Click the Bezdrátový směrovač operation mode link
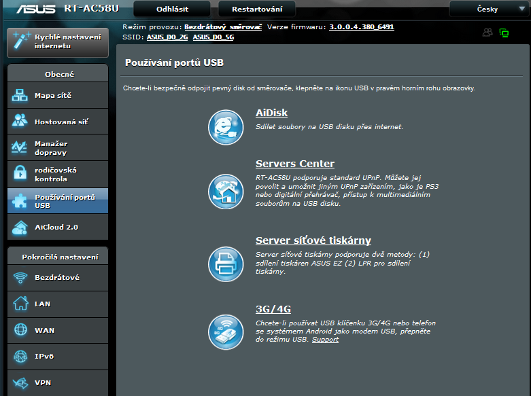 coord(223,27)
